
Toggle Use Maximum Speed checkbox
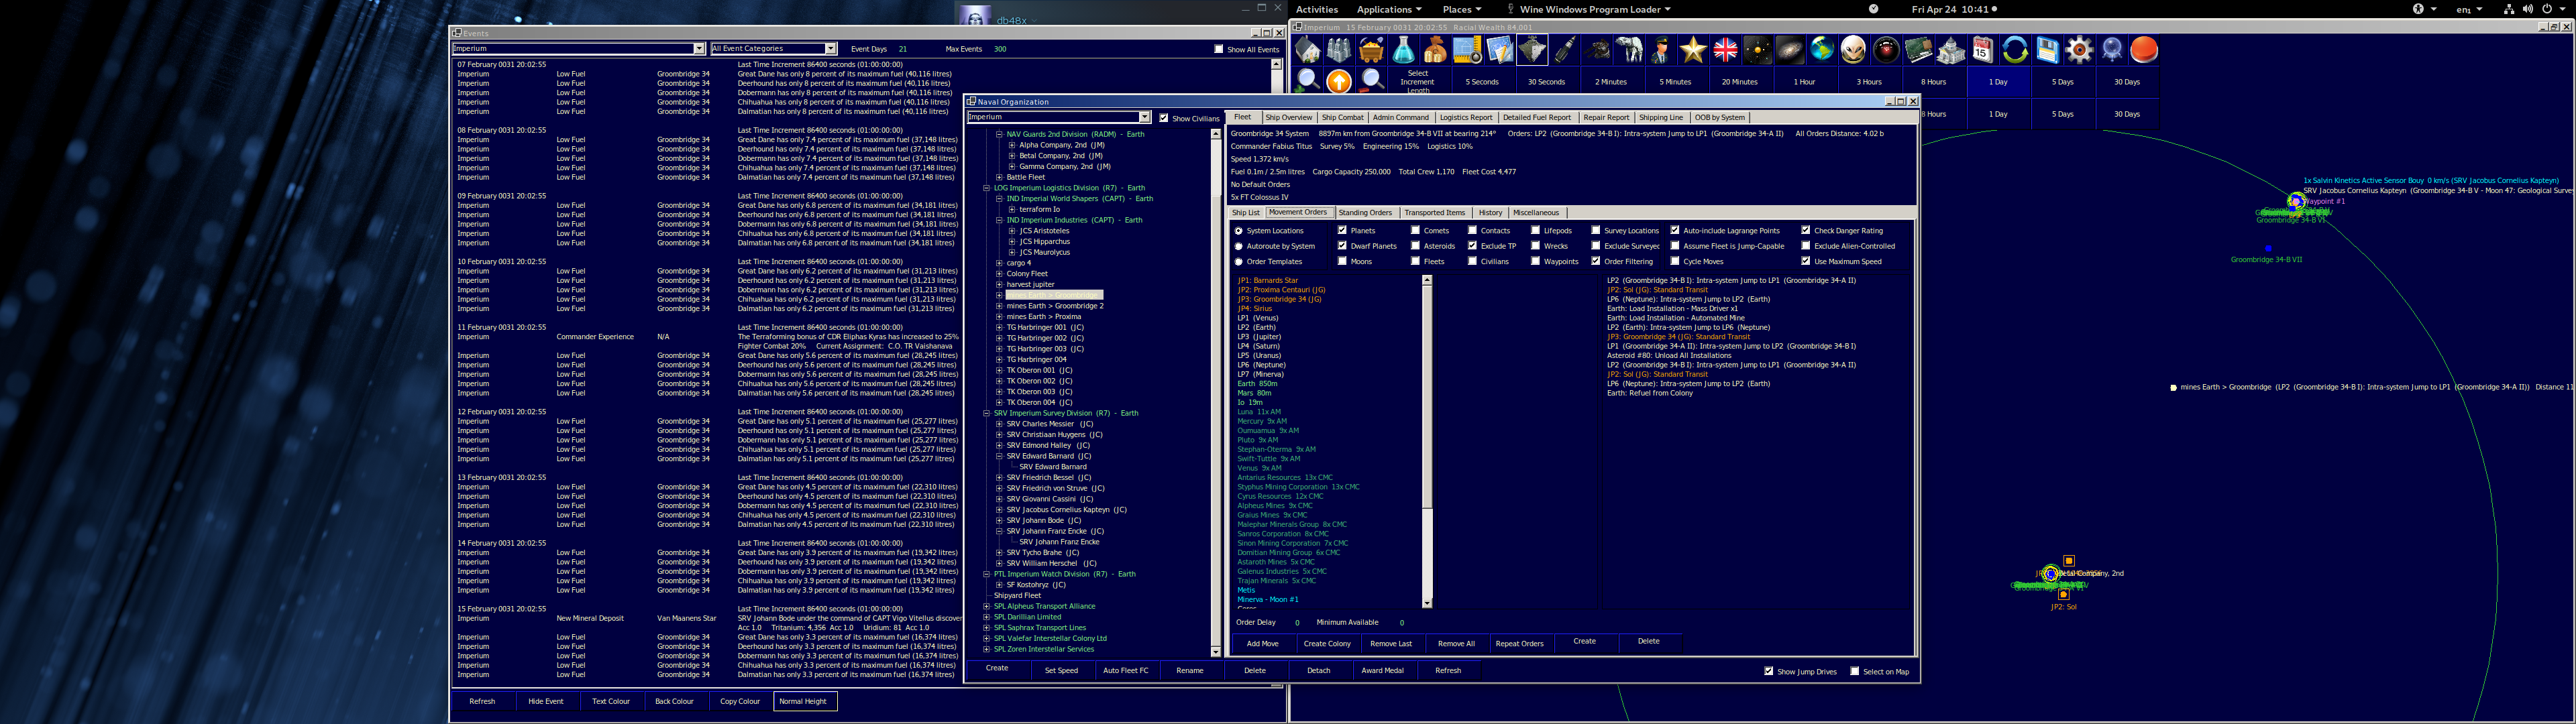click(1806, 261)
